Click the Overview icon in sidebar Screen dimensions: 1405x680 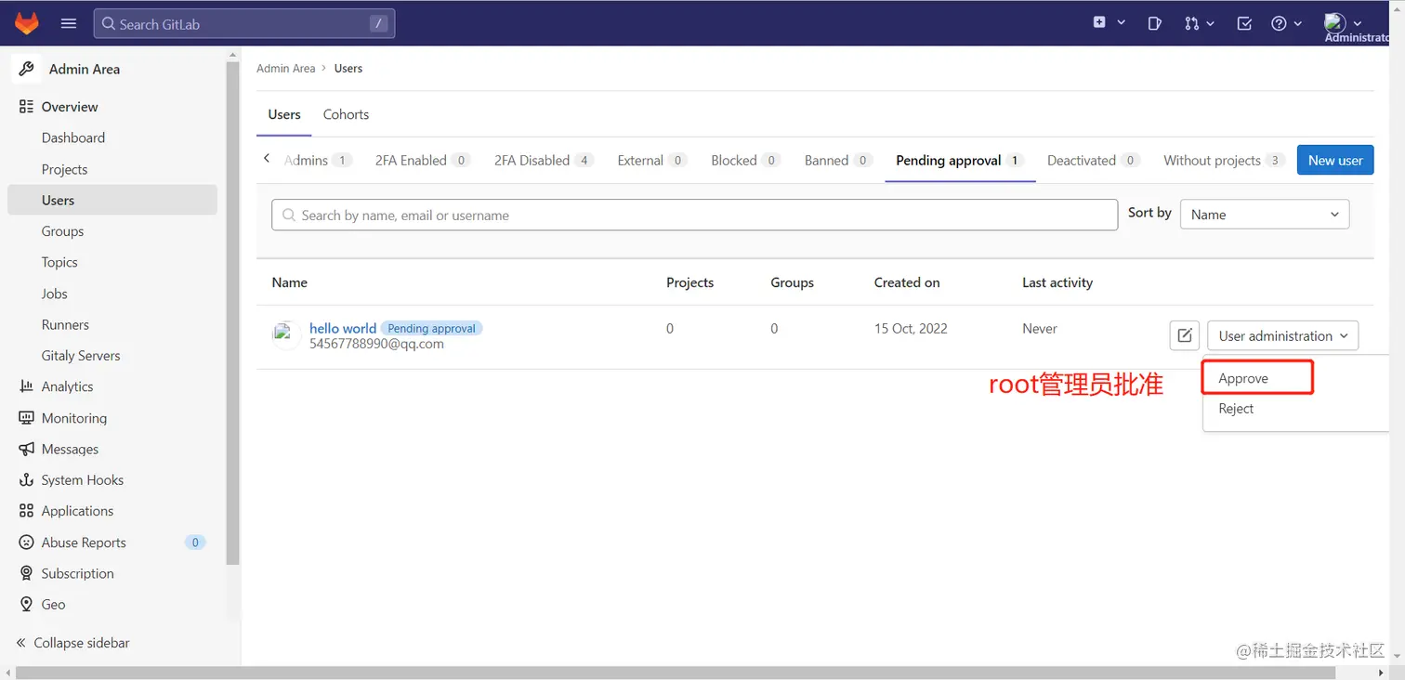tap(26, 107)
